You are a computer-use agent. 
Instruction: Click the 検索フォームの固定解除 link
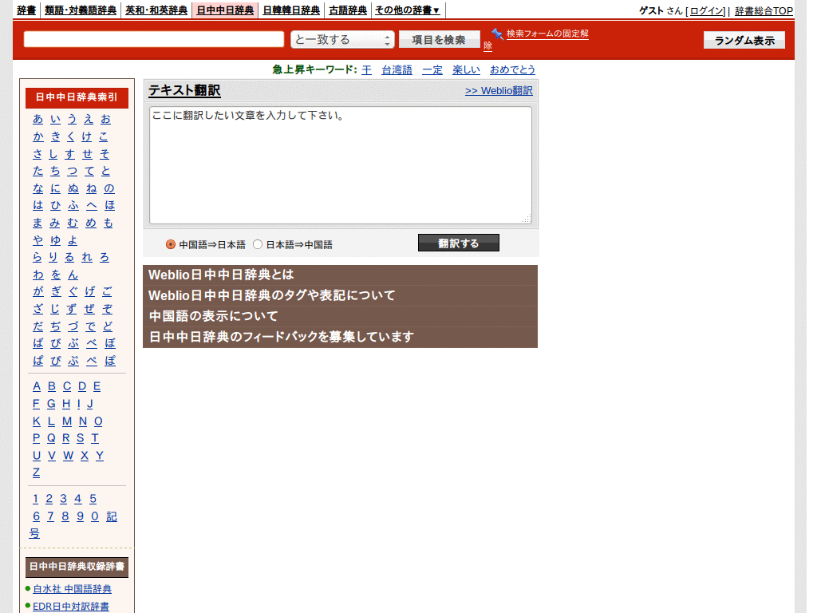pos(547,34)
